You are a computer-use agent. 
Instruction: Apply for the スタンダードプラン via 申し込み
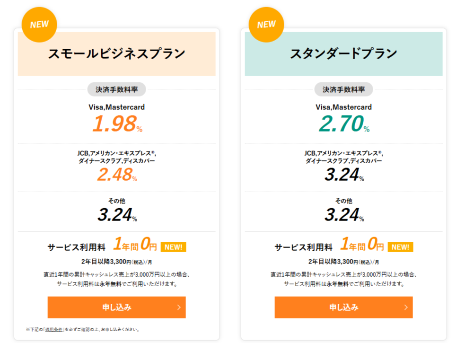[343, 308]
